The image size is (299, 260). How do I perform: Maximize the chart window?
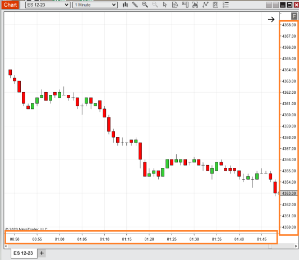(289, 5)
